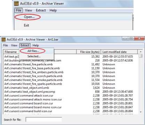Click date 2005-09-19 13:01:28.847
Screen dimensions: 145x125
click(x=117, y=107)
